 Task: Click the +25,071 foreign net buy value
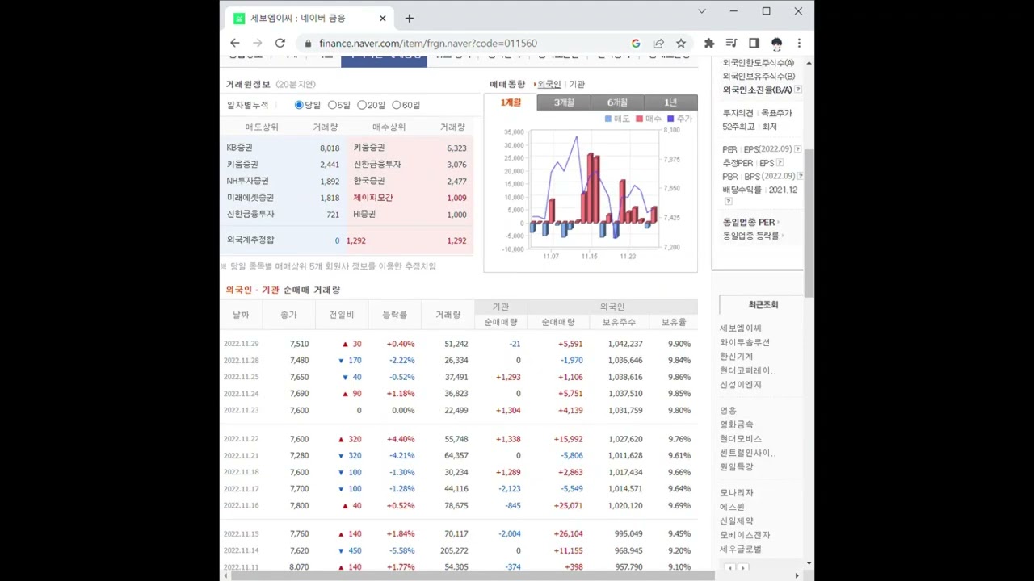coord(567,506)
